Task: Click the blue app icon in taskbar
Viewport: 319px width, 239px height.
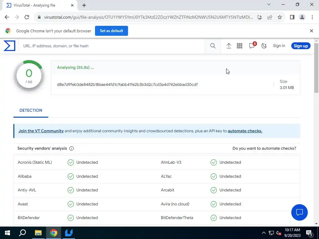Action: click(69, 233)
